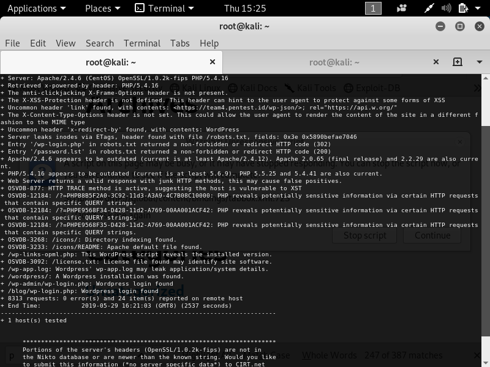Image resolution: width=490 pixels, height=367 pixels.
Task: Open the Applications menu in top bar
Action: coord(37,9)
